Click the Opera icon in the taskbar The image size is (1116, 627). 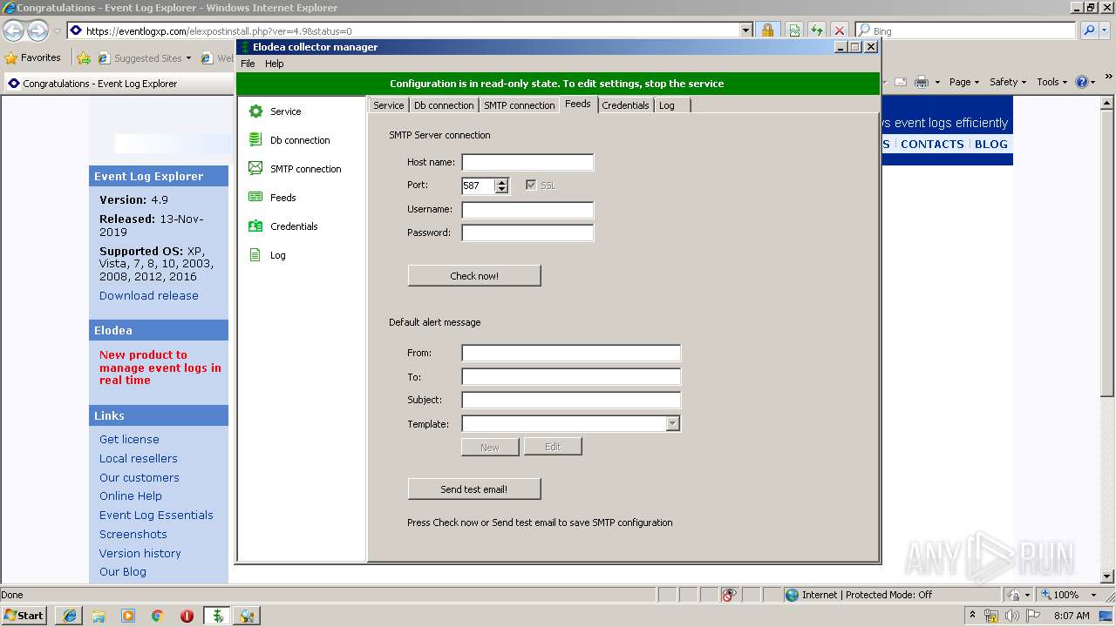click(187, 616)
